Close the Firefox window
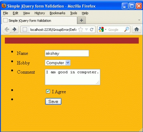 139,6
